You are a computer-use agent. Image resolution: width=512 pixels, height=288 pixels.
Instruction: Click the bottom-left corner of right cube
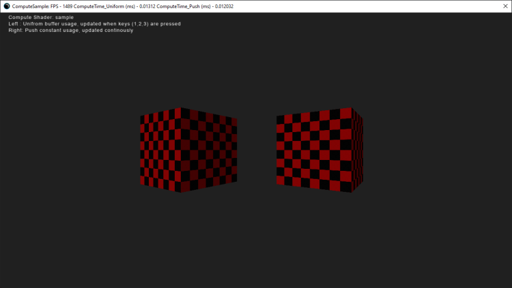coord(278,184)
